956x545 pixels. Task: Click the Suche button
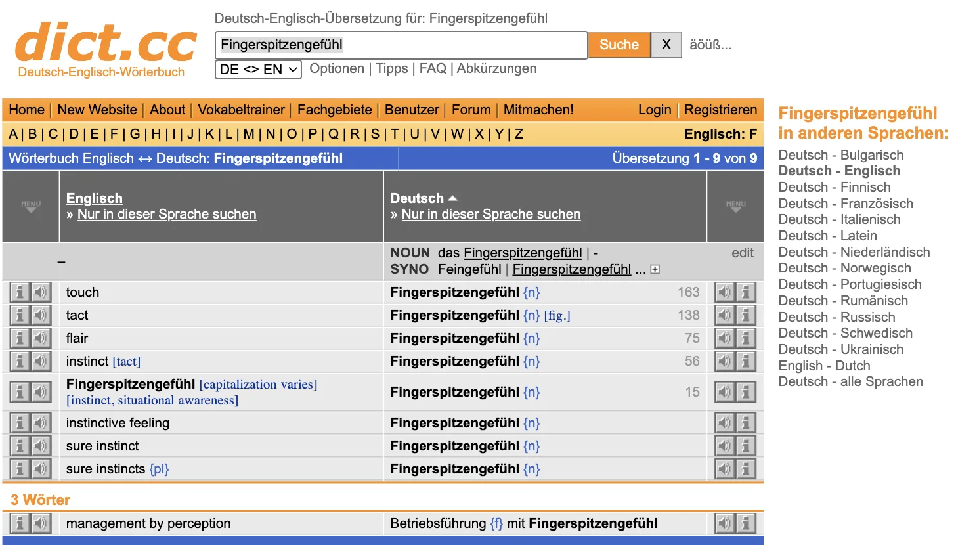click(x=619, y=45)
